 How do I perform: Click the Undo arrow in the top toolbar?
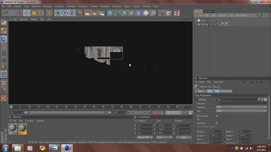pos(6,13)
